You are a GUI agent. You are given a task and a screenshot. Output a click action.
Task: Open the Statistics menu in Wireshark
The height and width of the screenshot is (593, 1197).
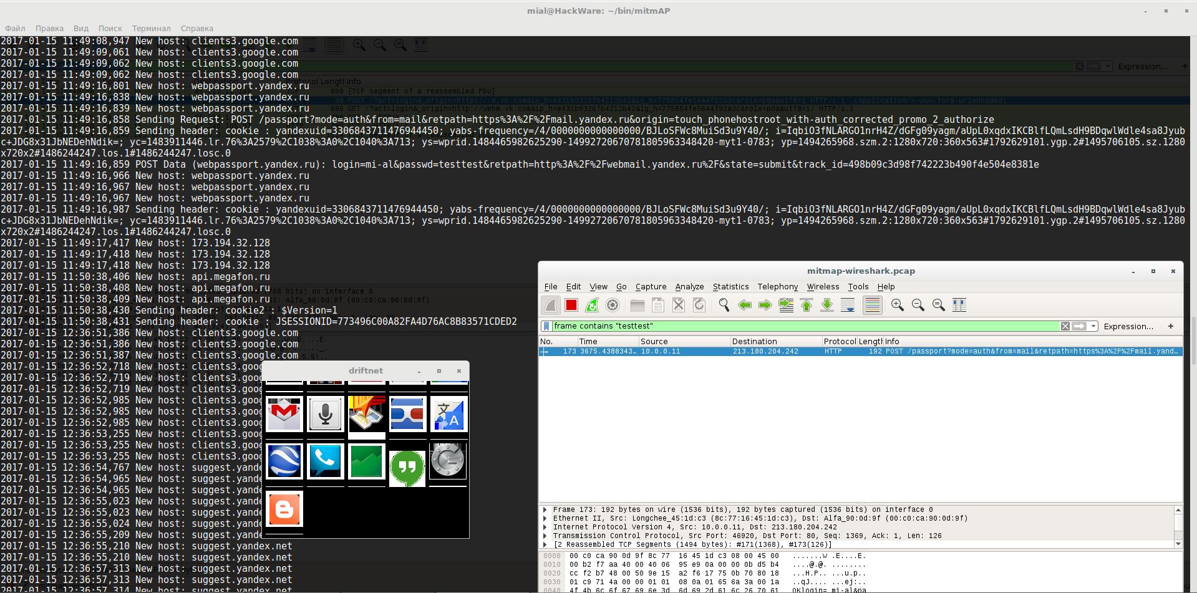click(x=730, y=287)
